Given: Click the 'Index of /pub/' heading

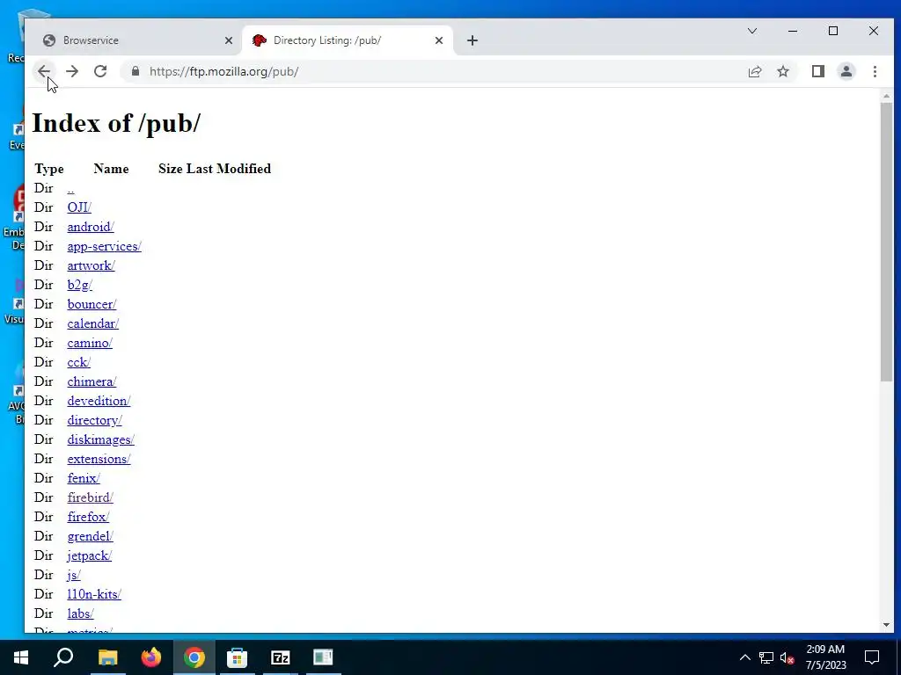Looking at the screenshot, I should pos(116,123).
